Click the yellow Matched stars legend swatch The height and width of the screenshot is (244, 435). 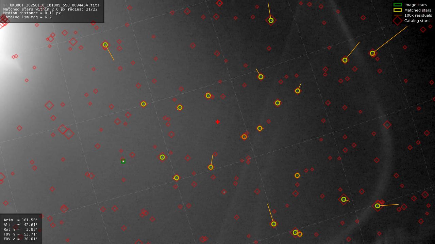(x=398, y=10)
